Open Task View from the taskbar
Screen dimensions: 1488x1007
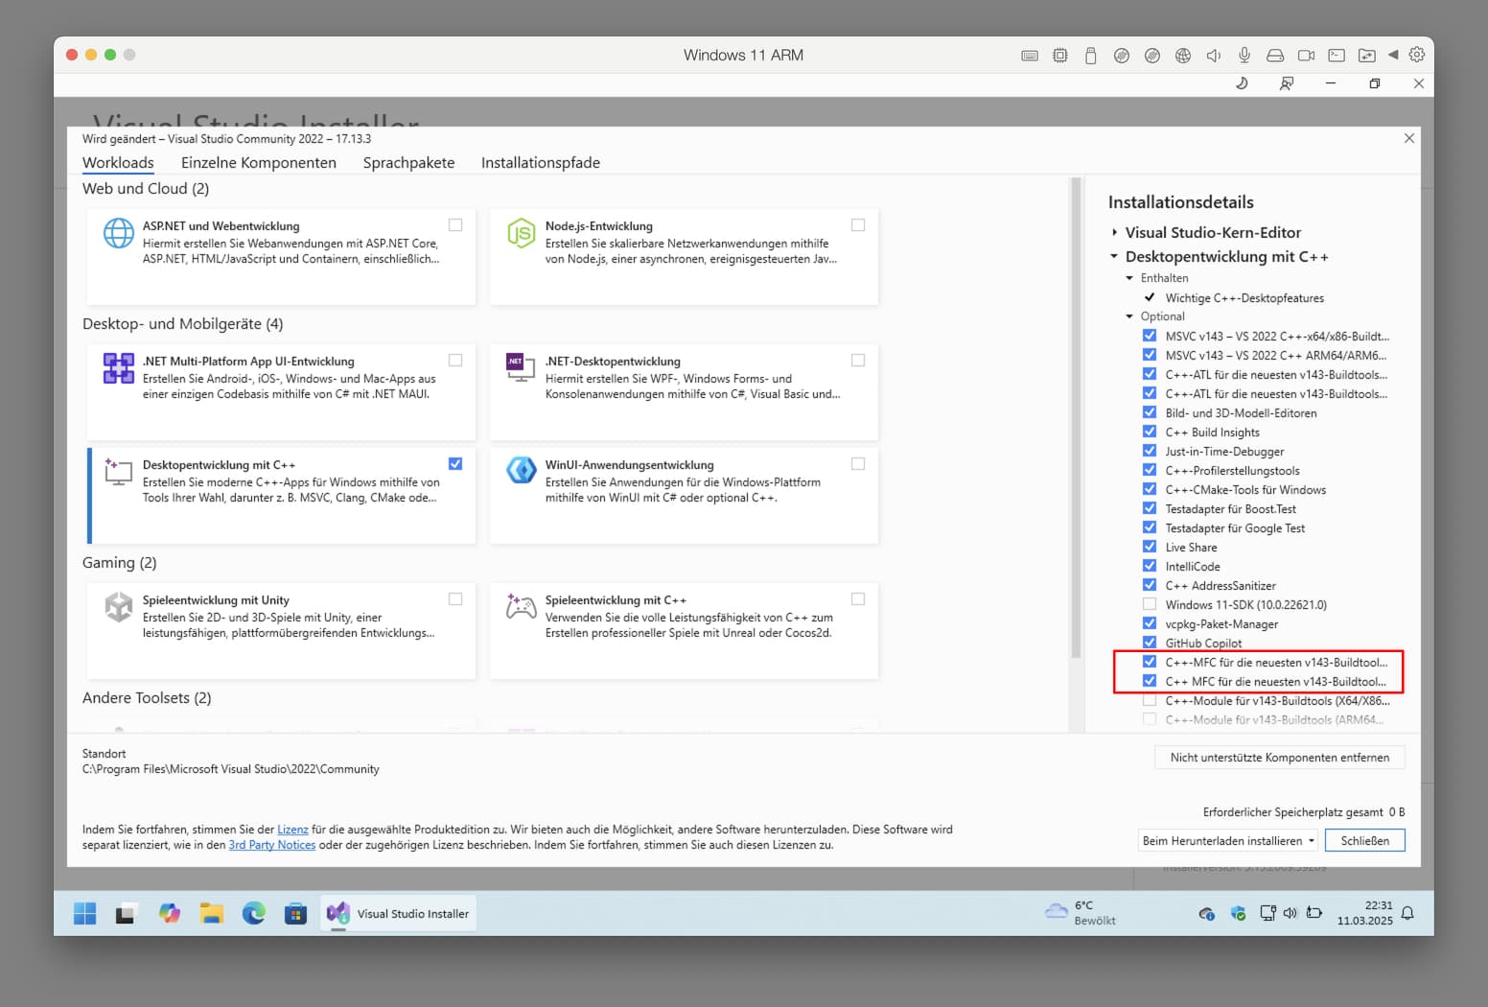pyautogui.click(x=125, y=914)
